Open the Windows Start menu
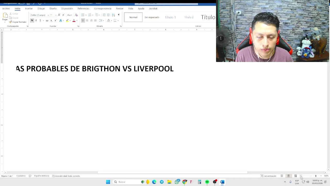The height and width of the screenshot is (186, 330). coord(108,182)
